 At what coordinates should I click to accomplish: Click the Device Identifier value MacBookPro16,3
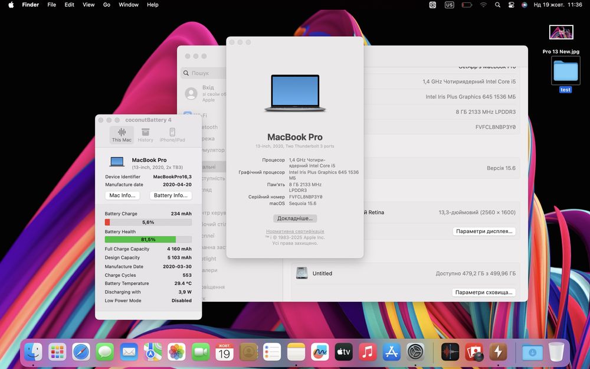click(172, 177)
